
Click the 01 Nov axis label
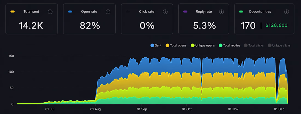[x=233, y=109]
